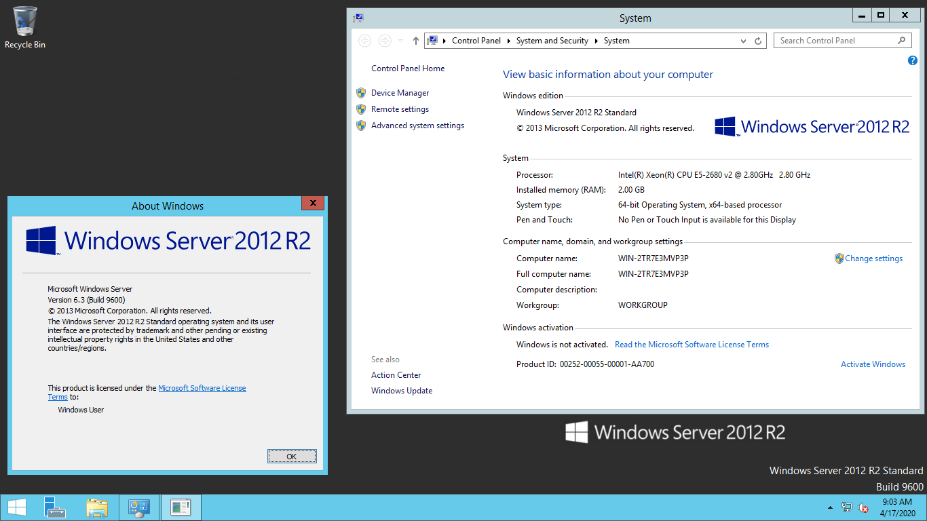This screenshot has width=927, height=521.
Task: Click 'Windows Server 2012 R2 Standard' edition text
Action: click(576, 113)
